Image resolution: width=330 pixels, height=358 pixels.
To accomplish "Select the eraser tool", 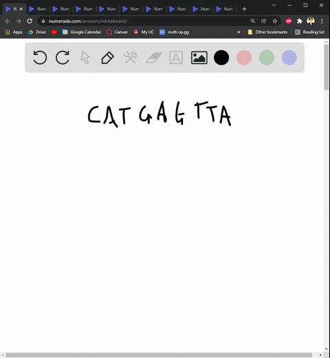I will click(153, 57).
